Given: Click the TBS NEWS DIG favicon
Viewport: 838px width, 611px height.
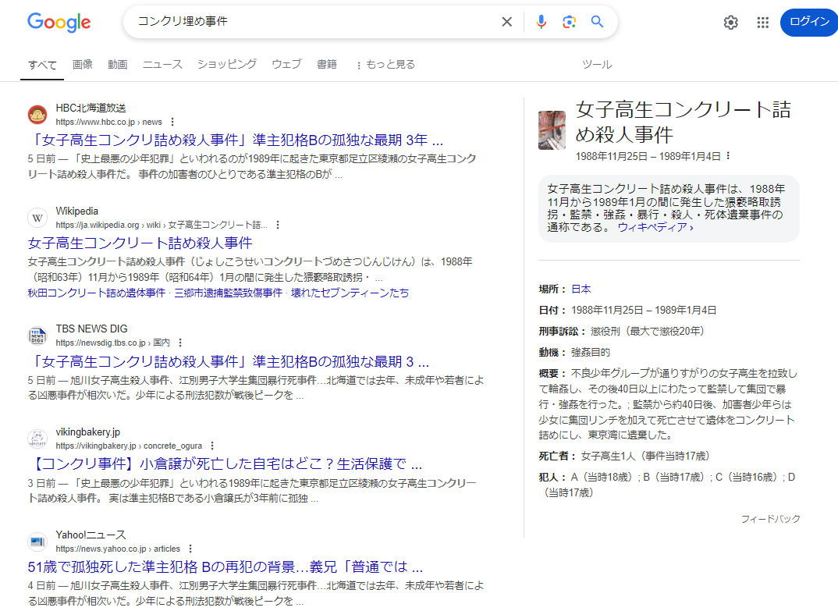Looking at the screenshot, I should point(37,335).
